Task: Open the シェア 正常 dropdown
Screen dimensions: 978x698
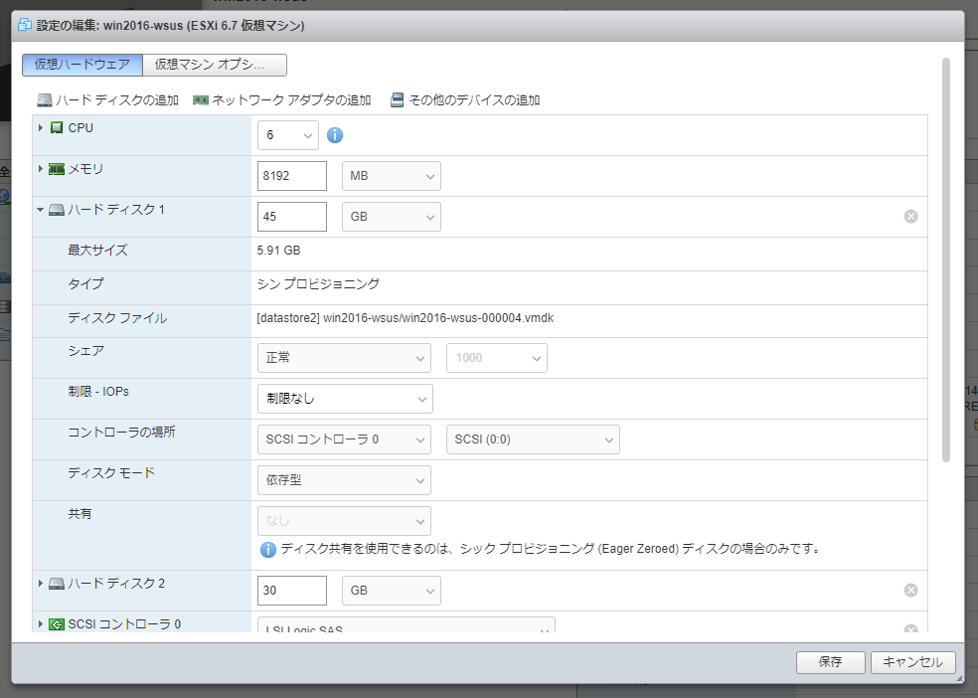Action: point(344,358)
